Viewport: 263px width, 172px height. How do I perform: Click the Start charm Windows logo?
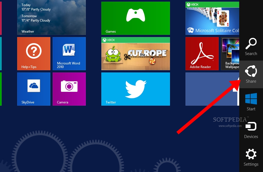251,99
